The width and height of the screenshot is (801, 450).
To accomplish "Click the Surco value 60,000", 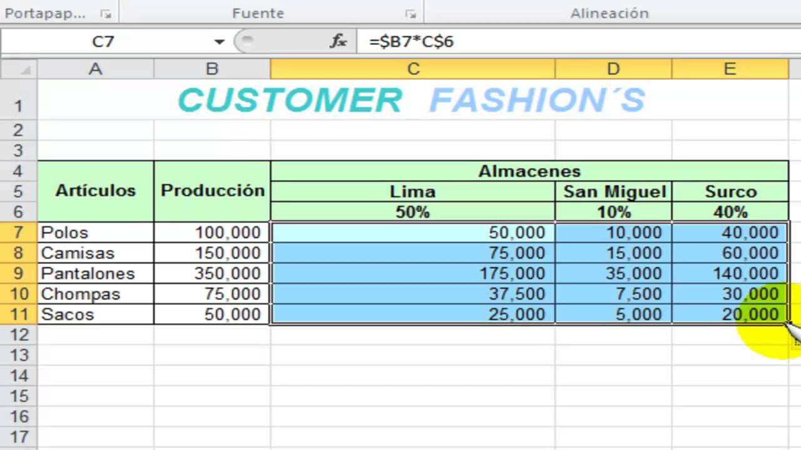I will click(x=730, y=253).
